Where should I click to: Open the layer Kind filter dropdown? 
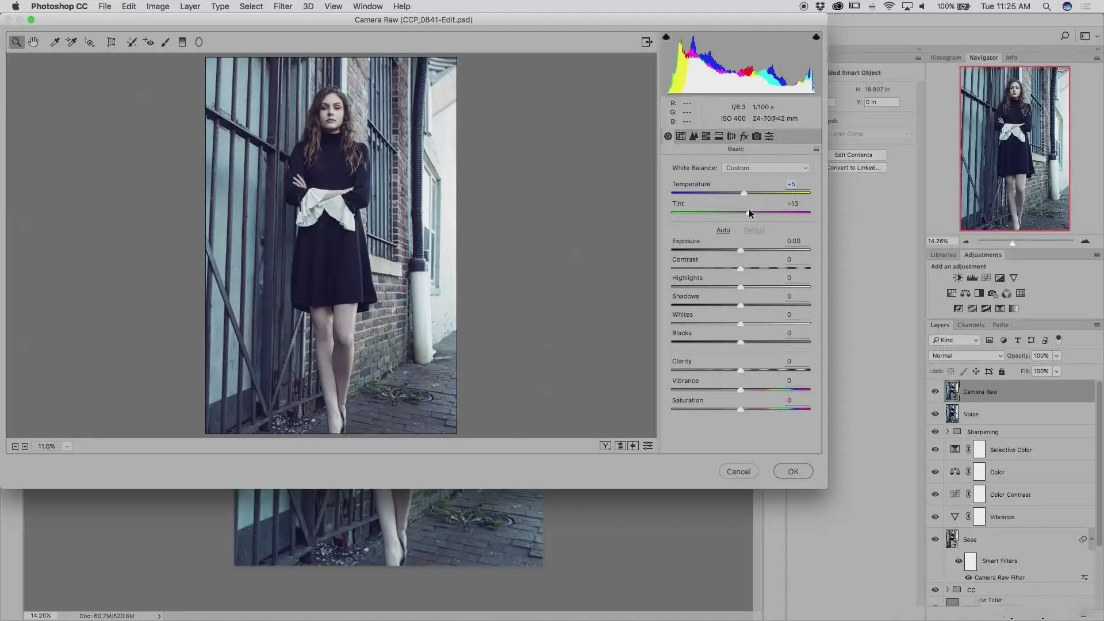(x=954, y=340)
